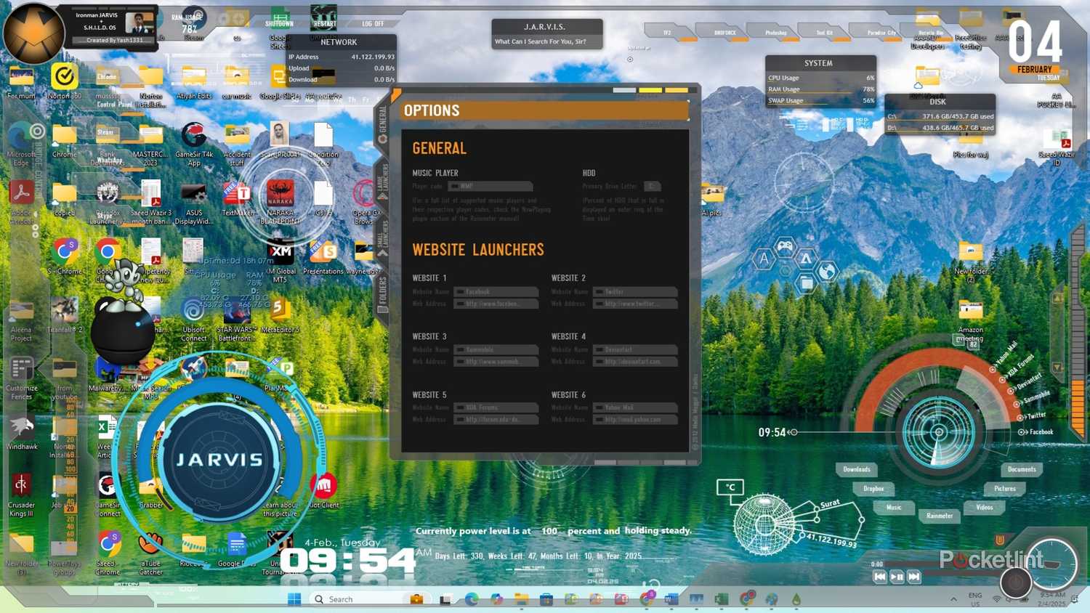Click the °C temperature box
The image size is (1090, 613).
pos(730,487)
